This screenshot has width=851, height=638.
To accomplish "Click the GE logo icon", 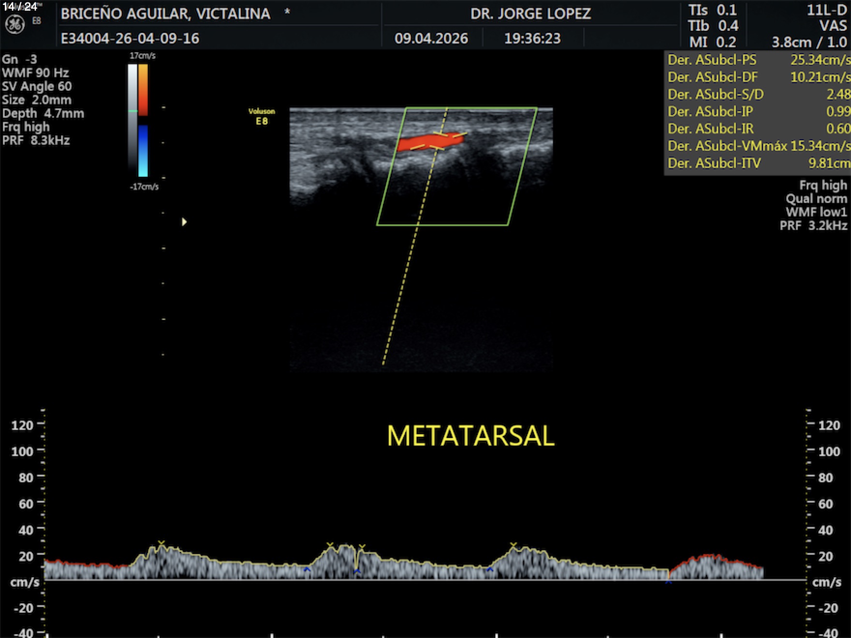I will click(x=15, y=25).
